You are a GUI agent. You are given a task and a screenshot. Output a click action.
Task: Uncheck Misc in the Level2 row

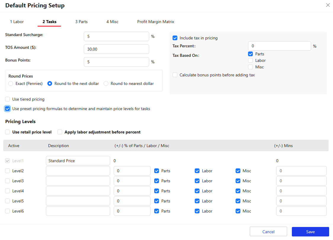pyautogui.click(x=238, y=171)
